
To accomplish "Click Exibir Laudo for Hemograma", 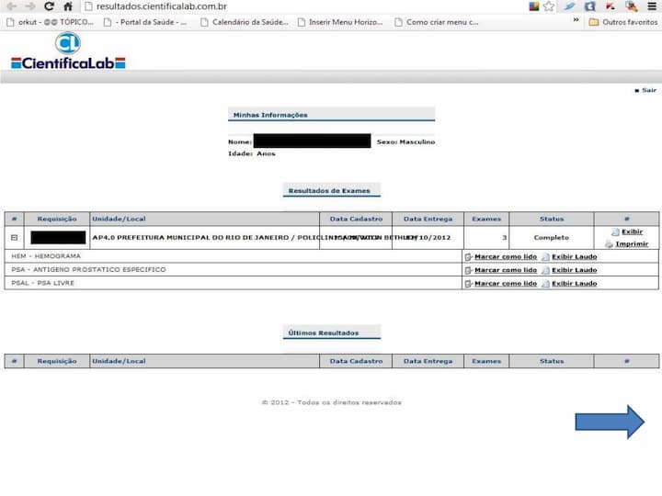I will click(x=574, y=257).
